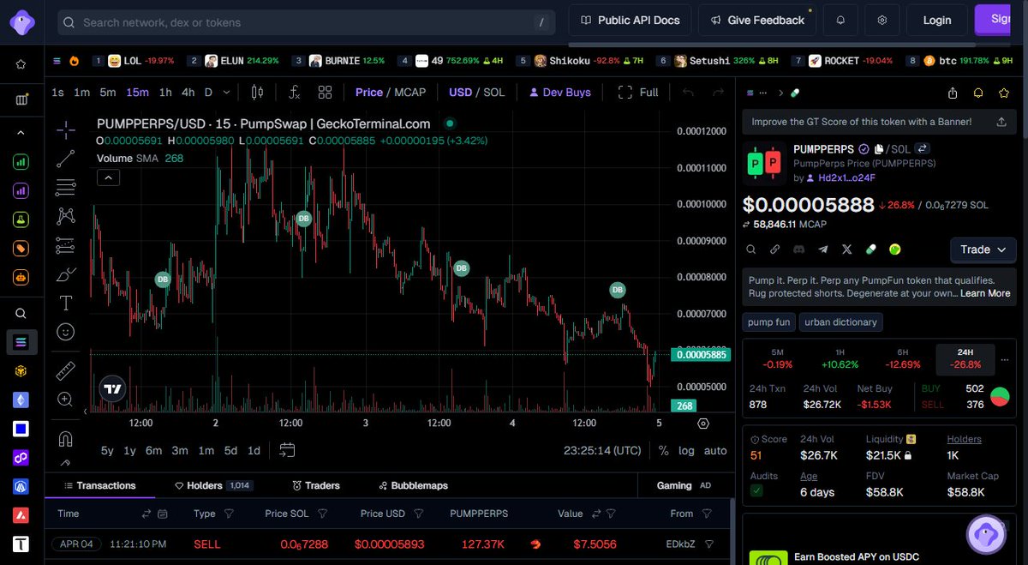Image resolution: width=1028 pixels, height=565 pixels.
Task: Toggle Dev Buys markers on chart
Action: (x=559, y=92)
